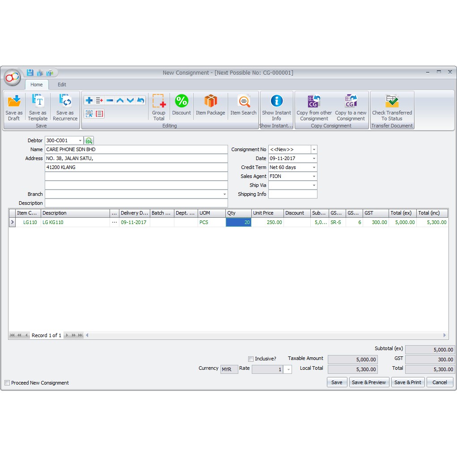
Task: Move the row down with the down arrow
Action: (x=130, y=101)
